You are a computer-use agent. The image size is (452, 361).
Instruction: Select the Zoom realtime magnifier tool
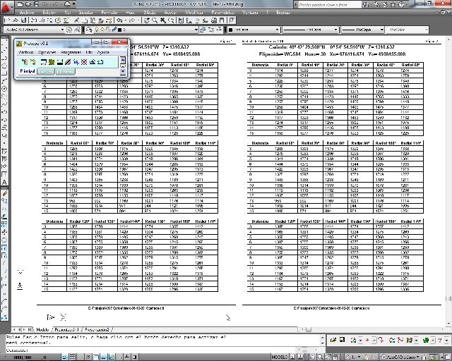(x=155, y=20)
